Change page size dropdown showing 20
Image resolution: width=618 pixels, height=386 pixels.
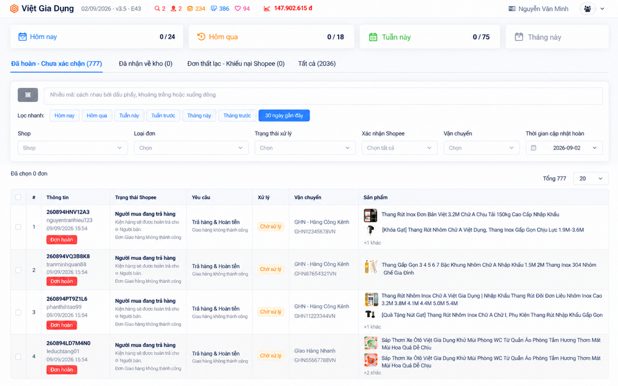[x=591, y=178]
